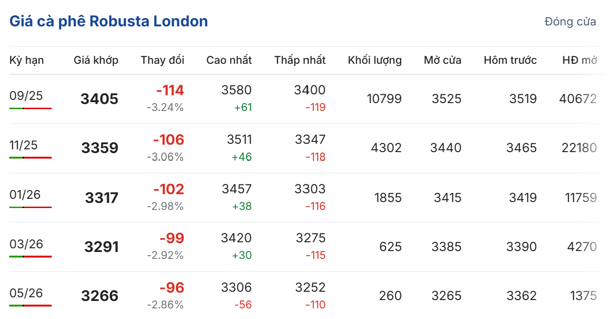613x319 pixels.
Task: Click the matched price 3405
Action: coord(99,99)
